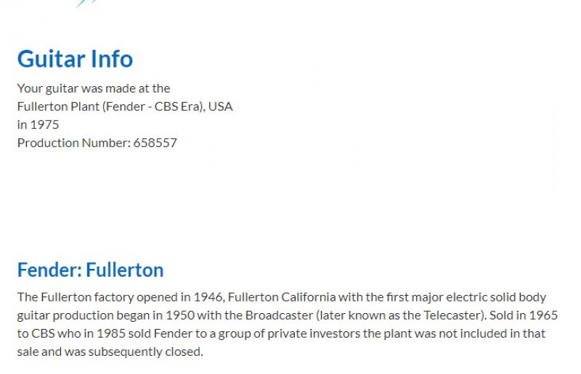Click the Guitar Info heading
Image resolution: width=581 pixels, height=374 pixels.
[75, 59]
